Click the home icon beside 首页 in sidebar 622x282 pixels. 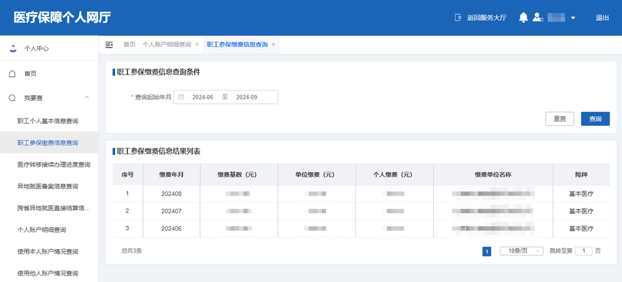click(x=13, y=73)
